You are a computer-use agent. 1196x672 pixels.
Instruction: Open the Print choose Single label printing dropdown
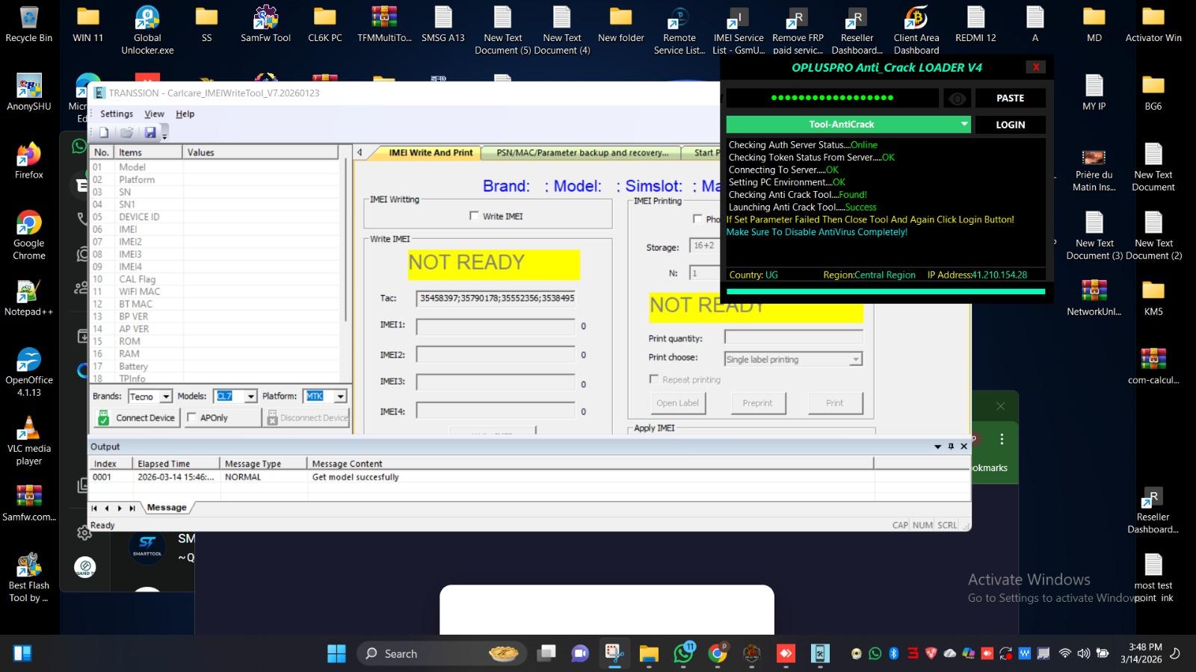coord(856,359)
